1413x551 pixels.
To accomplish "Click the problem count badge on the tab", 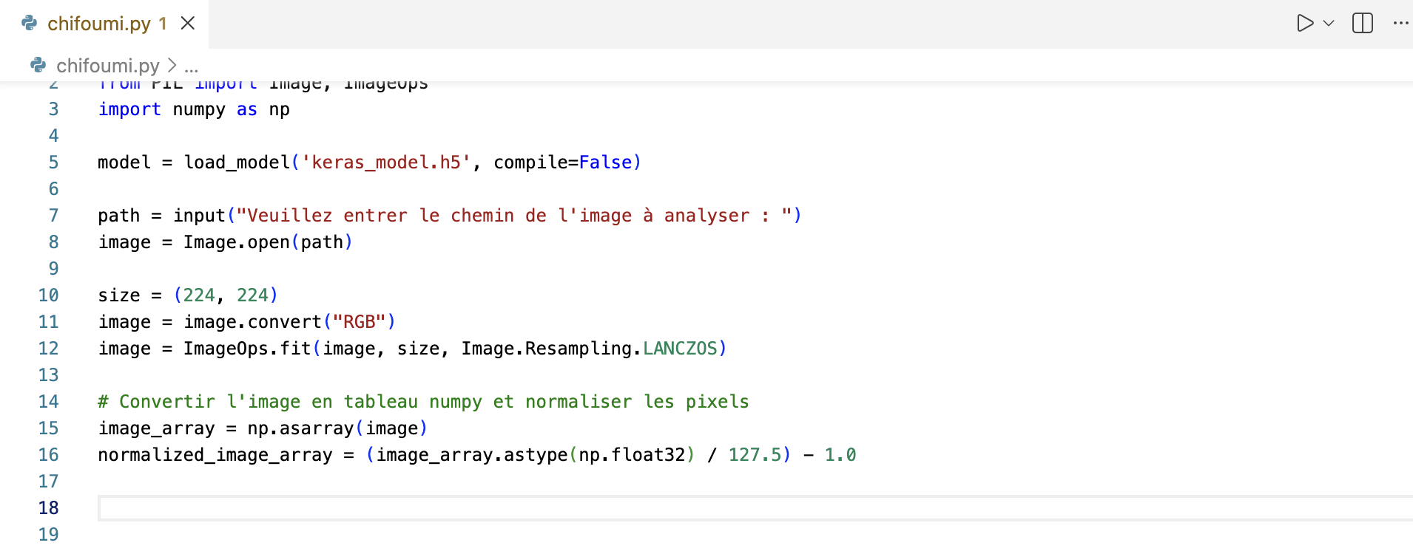I will (x=163, y=24).
